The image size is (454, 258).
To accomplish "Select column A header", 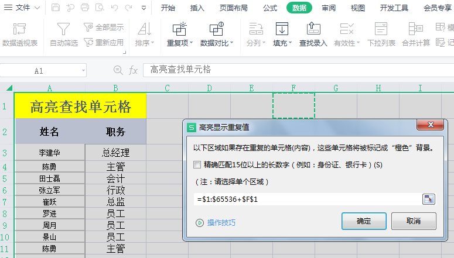I will coord(50,88).
